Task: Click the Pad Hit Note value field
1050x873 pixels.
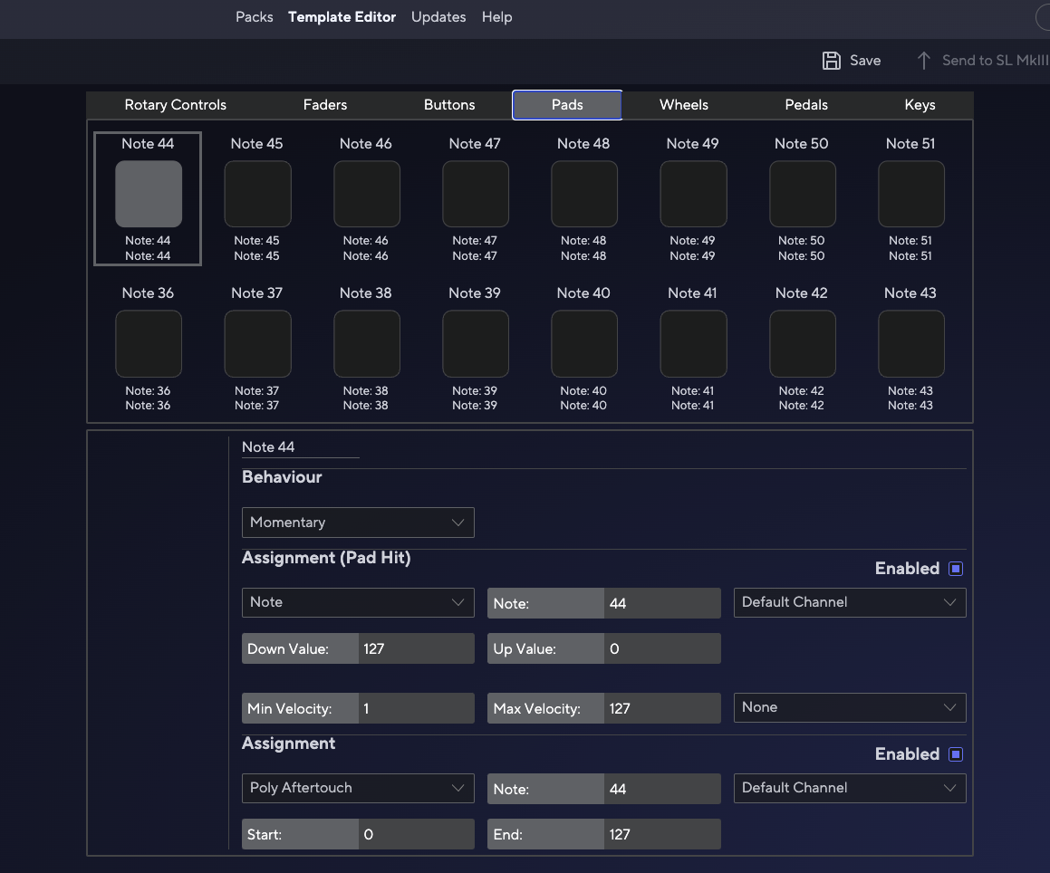Action: (x=661, y=603)
